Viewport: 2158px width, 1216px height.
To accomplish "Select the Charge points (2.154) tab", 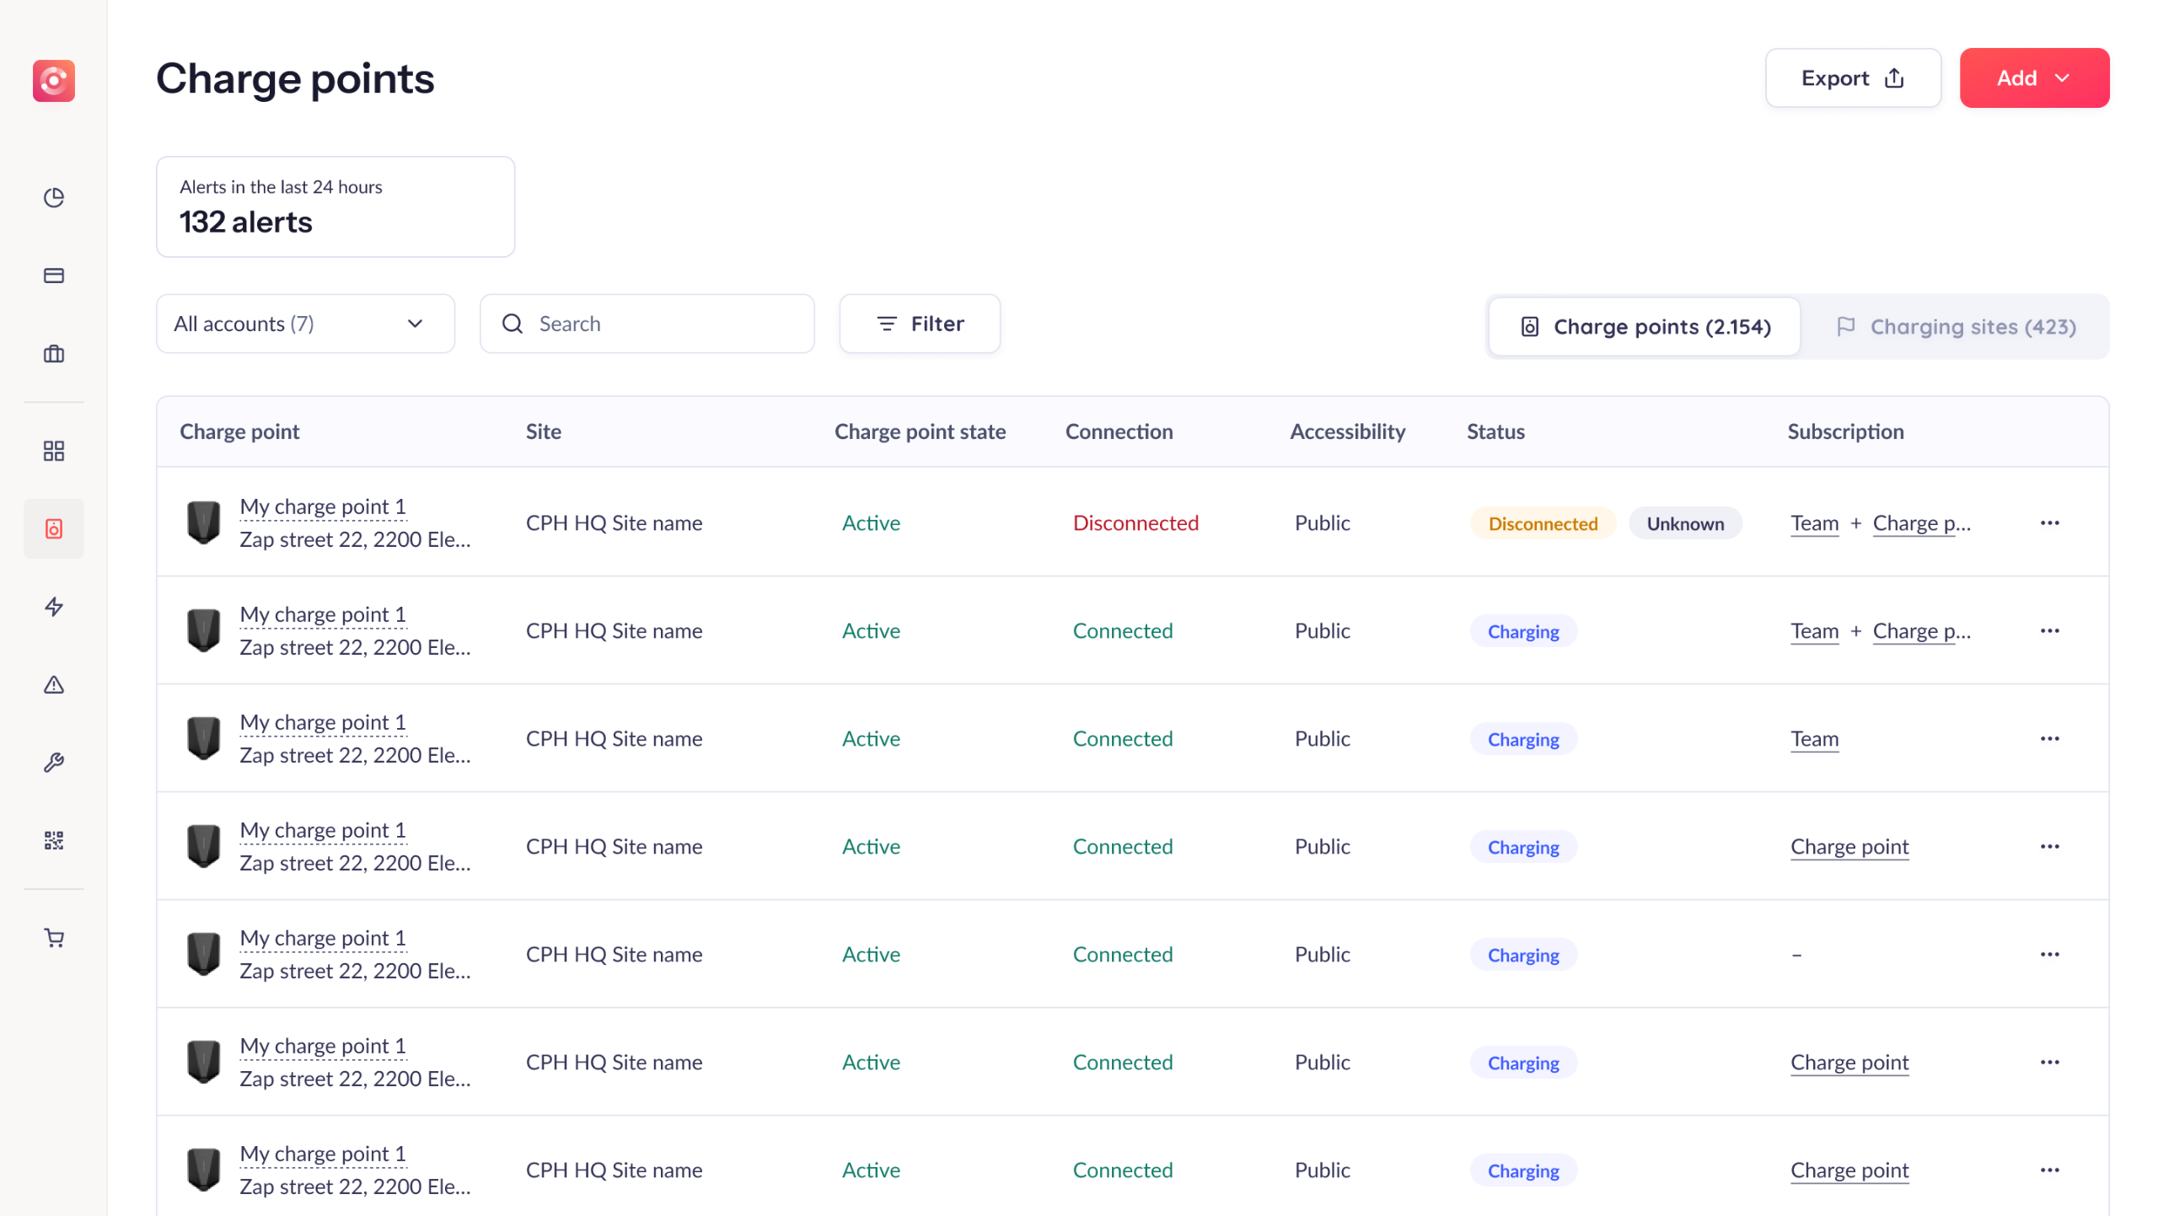I will point(1644,327).
